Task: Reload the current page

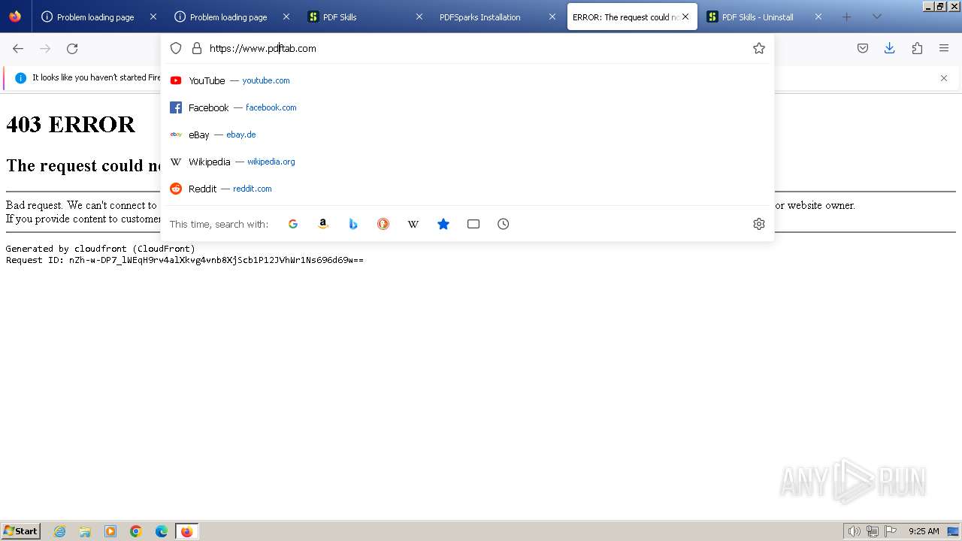Action: coord(72,48)
